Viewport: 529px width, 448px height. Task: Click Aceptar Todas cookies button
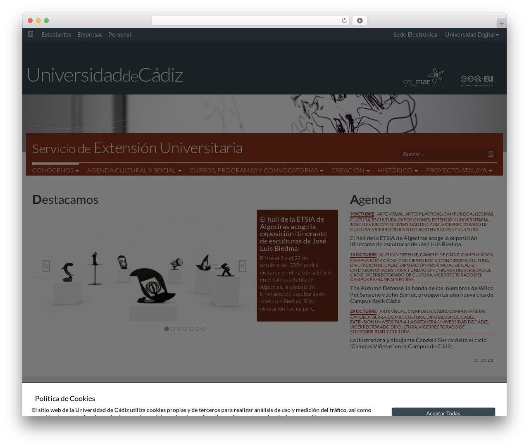(x=443, y=412)
